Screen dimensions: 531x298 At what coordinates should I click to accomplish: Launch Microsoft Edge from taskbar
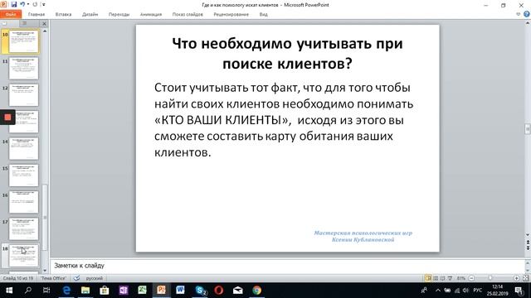(66, 291)
